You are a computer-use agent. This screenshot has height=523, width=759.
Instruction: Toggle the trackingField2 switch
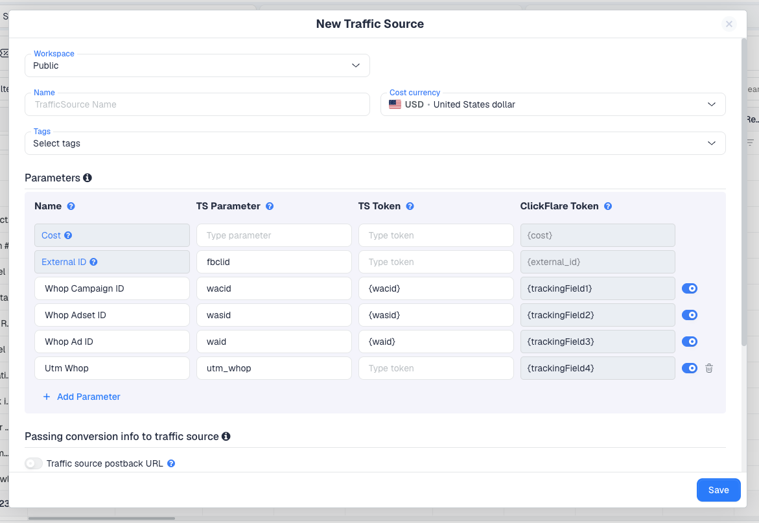click(689, 315)
